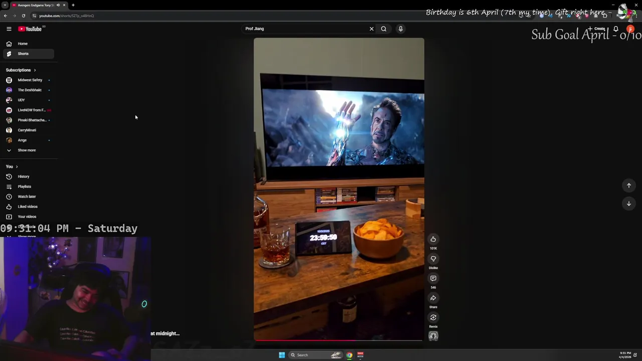Open the taskbar app next to Chrome
This screenshot has height=361, width=642.
360,355
